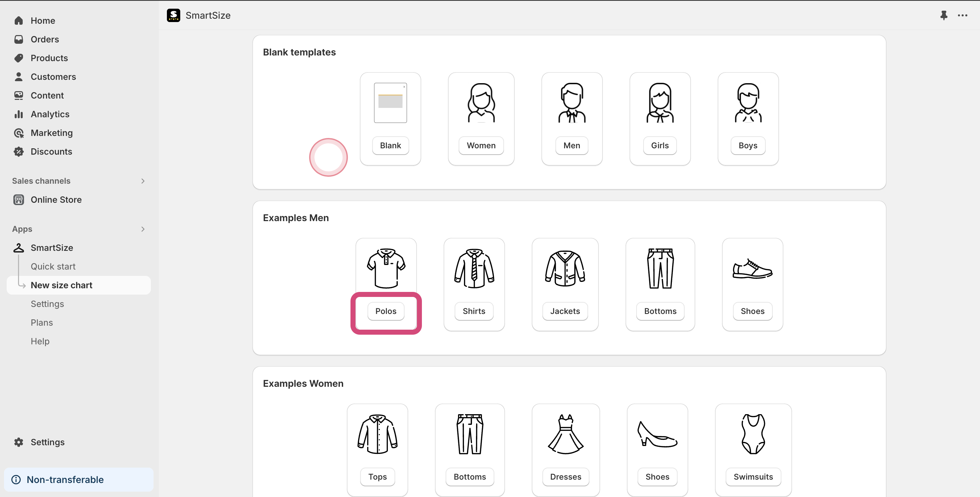Choose the Blank template button
Image resolution: width=980 pixels, height=497 pixels.
click(x=390, y=145)
